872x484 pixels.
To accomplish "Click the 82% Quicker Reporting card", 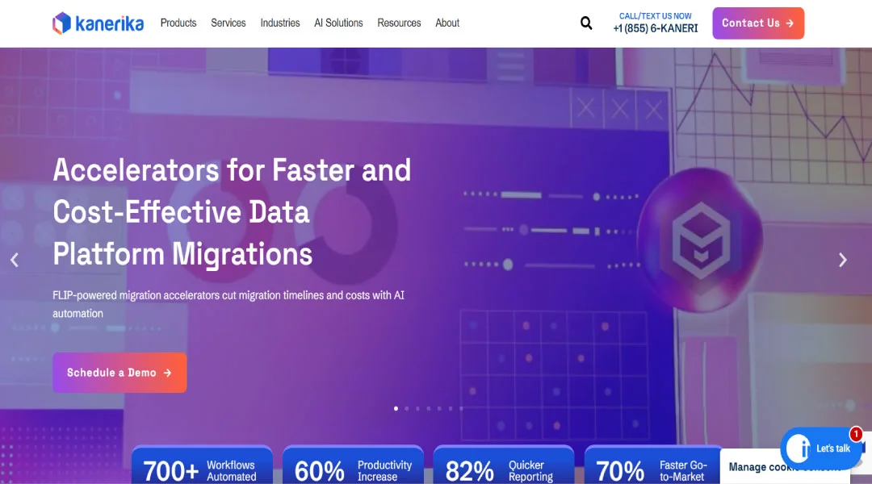I will [x=504, y=465].
